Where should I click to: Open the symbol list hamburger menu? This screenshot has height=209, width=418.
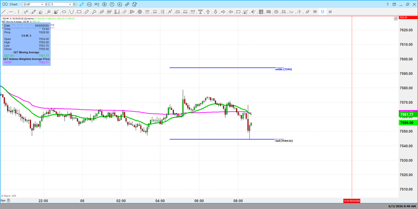point(46,4)
